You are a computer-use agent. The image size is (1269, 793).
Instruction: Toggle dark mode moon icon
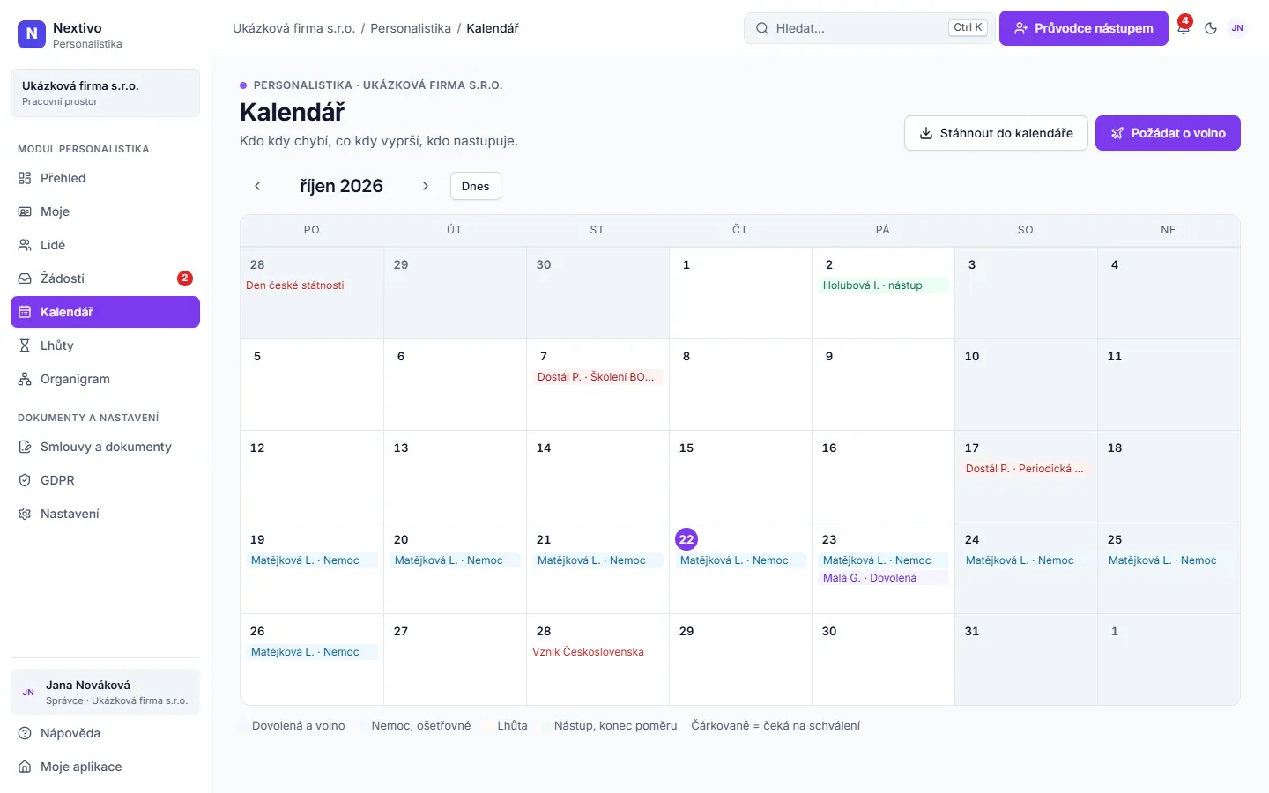coord(1211,28)
